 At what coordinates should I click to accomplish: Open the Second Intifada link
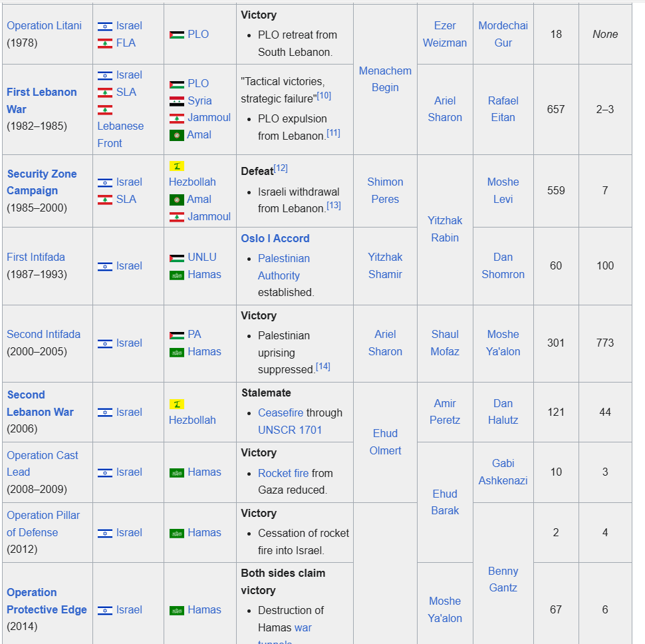(x=43, y=334)
